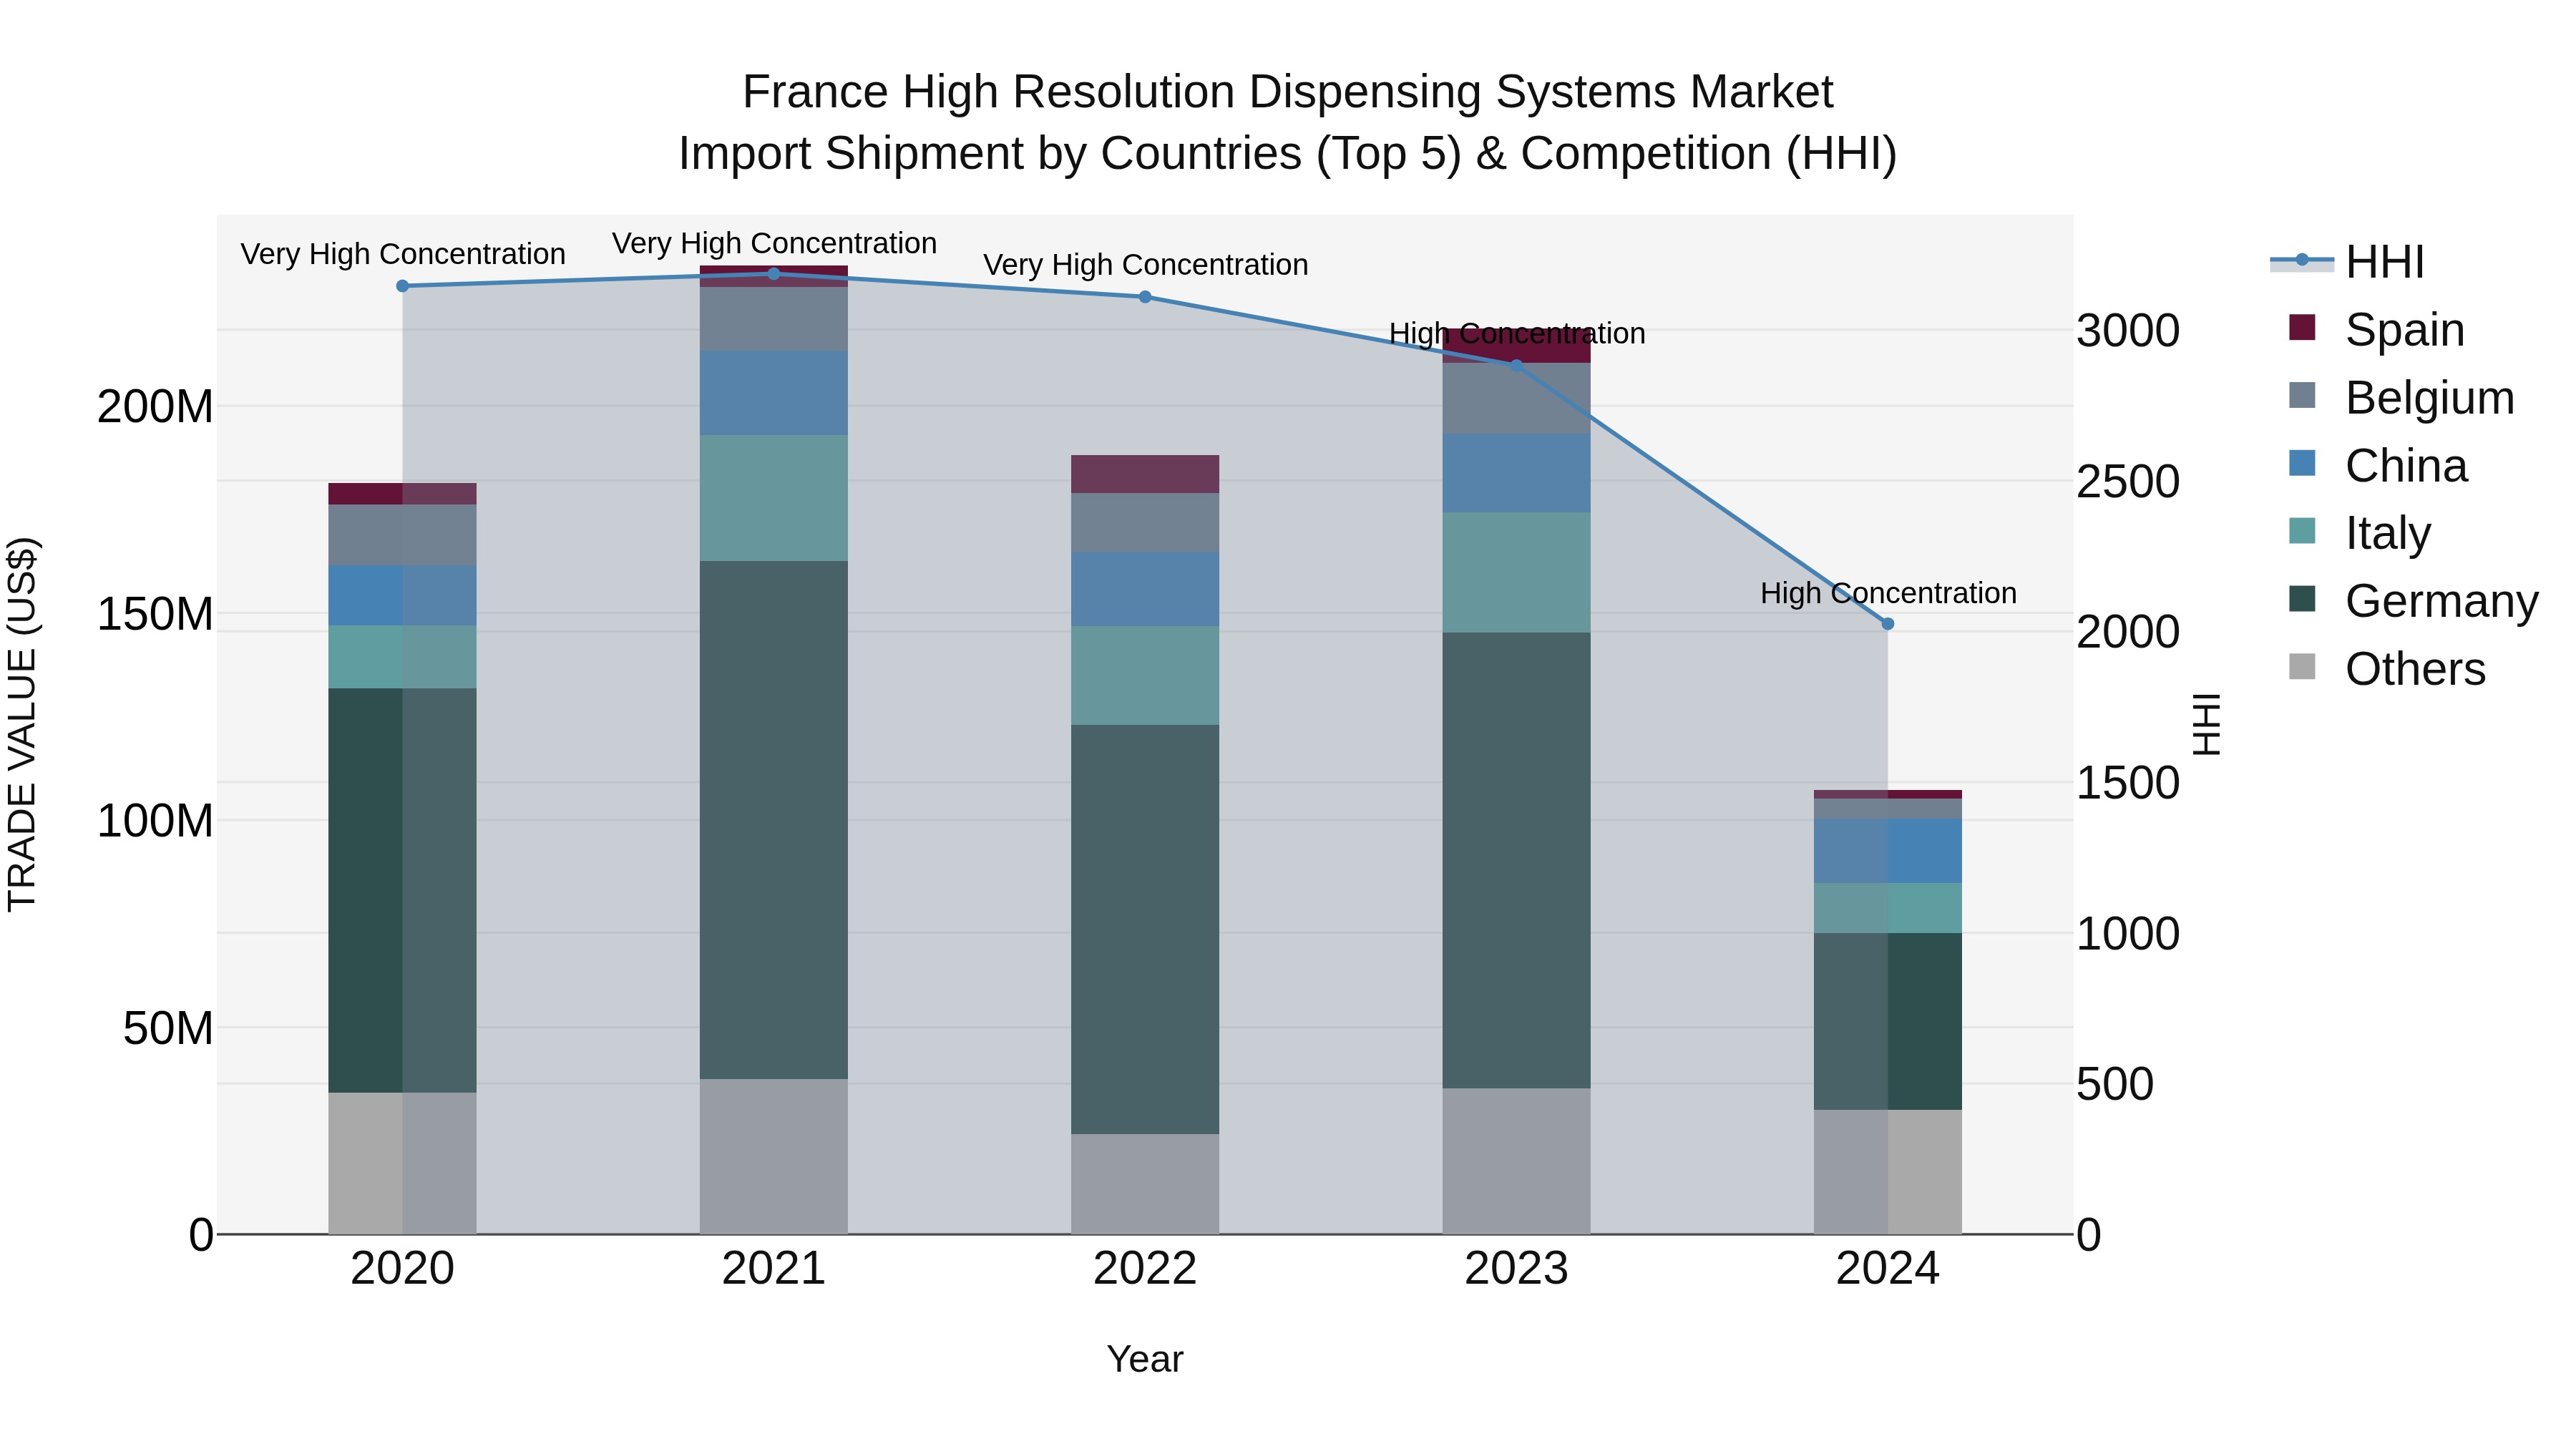Select the Germany segment in 2021 bar

coord(774,820)
